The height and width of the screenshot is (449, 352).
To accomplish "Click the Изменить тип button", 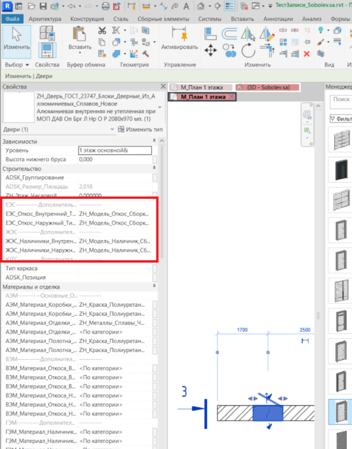I will [x=141, y=129].
